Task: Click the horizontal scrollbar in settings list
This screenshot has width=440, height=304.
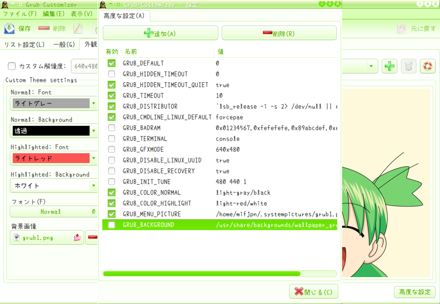Action: pos(202,274)
